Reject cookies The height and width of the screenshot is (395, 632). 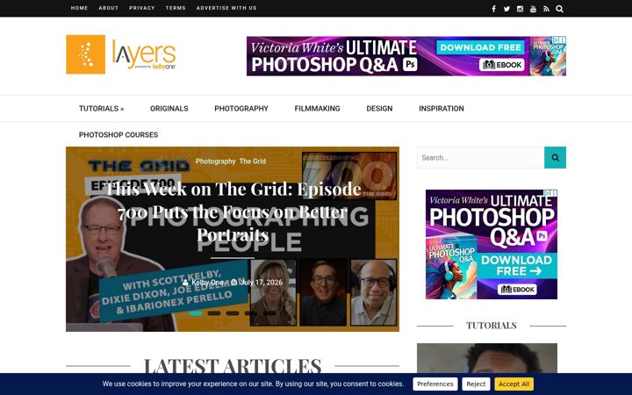(x=476, y=384)
